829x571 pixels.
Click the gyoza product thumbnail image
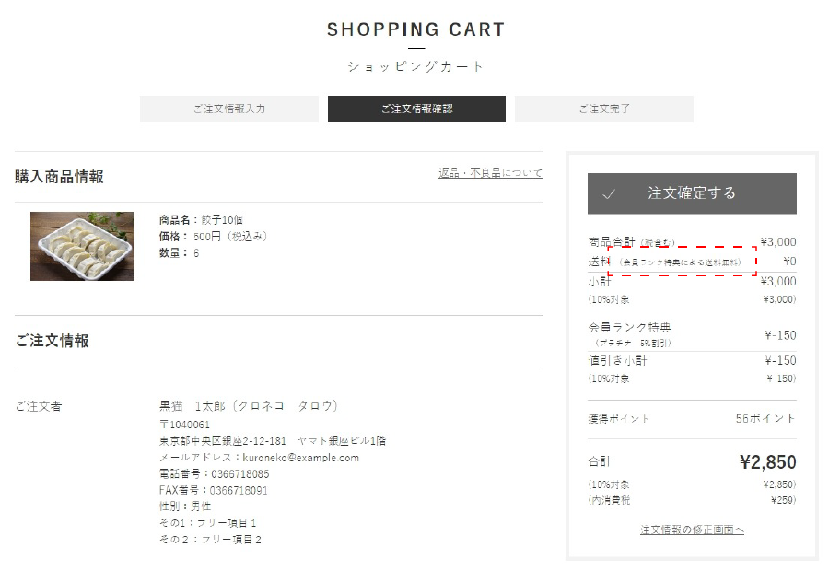83,247
